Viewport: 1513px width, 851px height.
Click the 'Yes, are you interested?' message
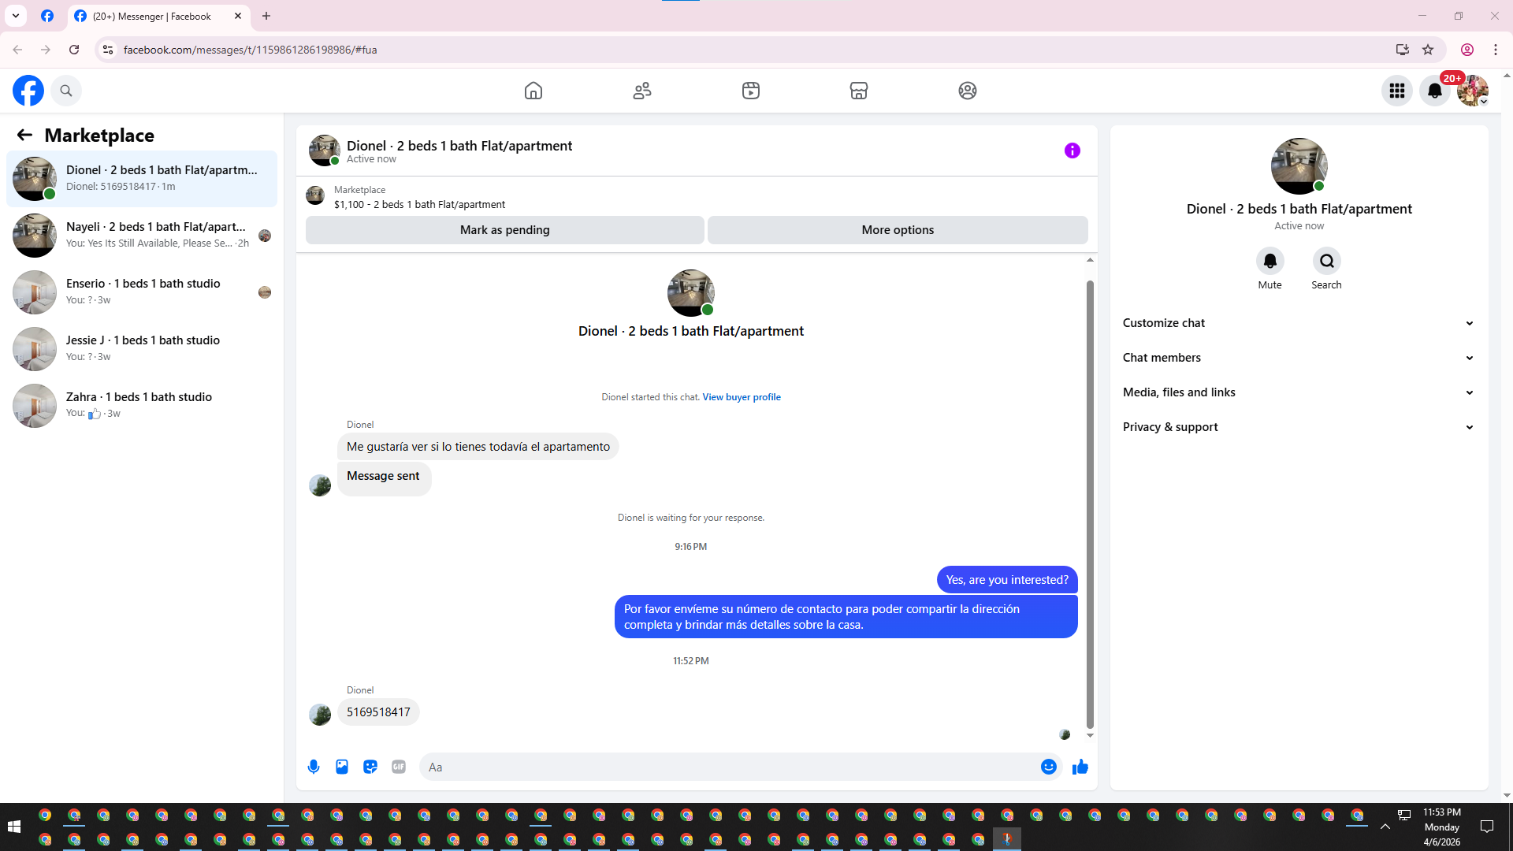click(x=1007, y=580)
